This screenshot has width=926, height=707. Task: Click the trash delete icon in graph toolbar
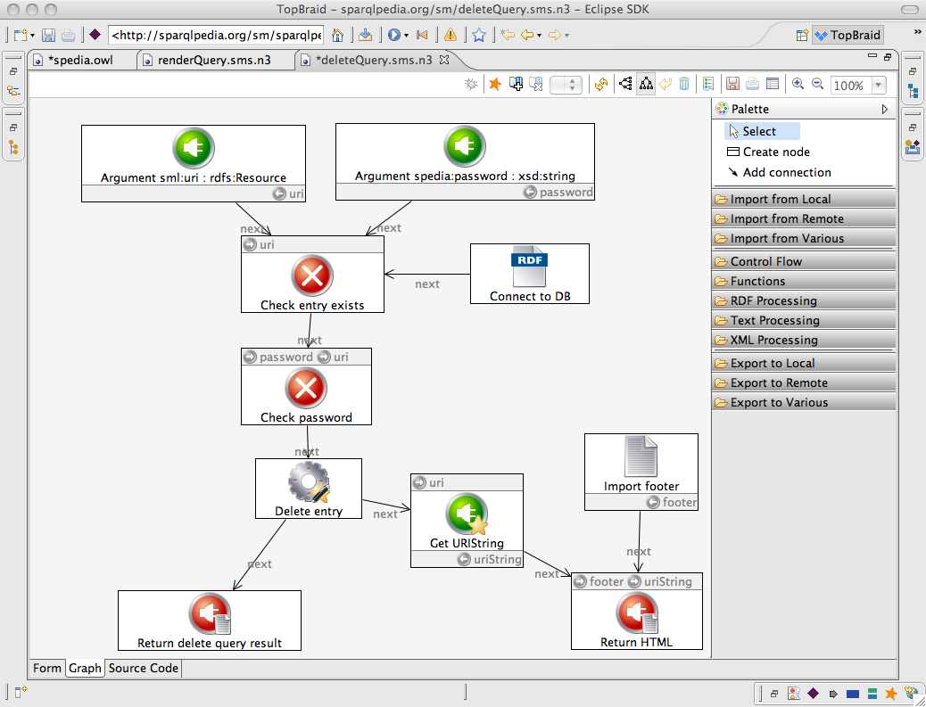(x=684, y=85)
